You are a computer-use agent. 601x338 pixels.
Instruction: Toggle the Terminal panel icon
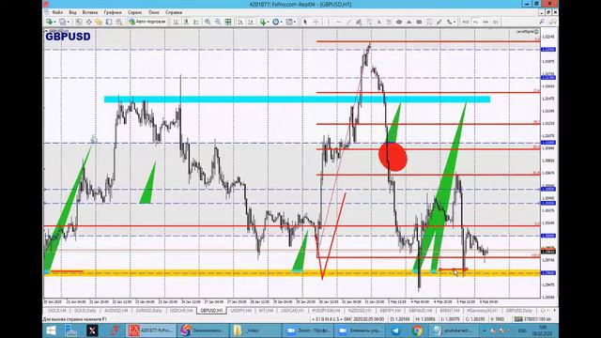(x=109, y=22)
